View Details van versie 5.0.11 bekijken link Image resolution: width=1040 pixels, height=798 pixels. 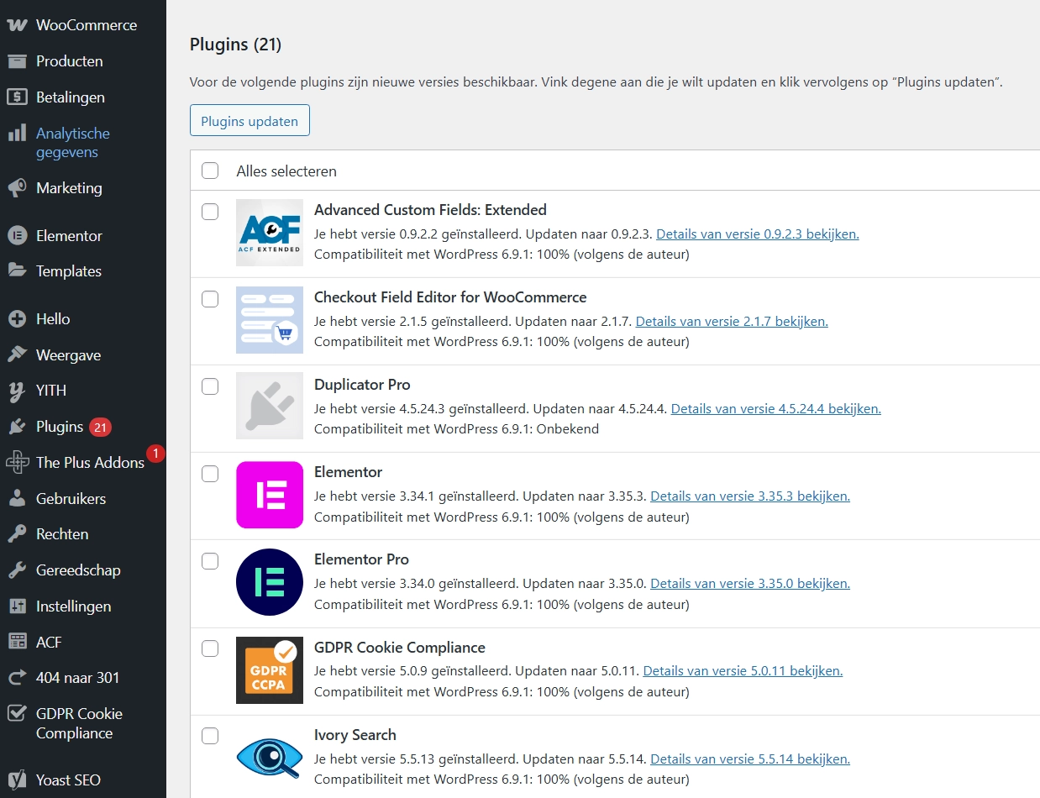743,671
